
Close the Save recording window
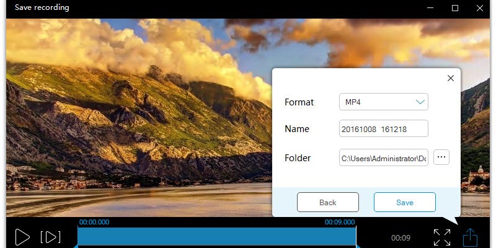[x=479, y=8]
